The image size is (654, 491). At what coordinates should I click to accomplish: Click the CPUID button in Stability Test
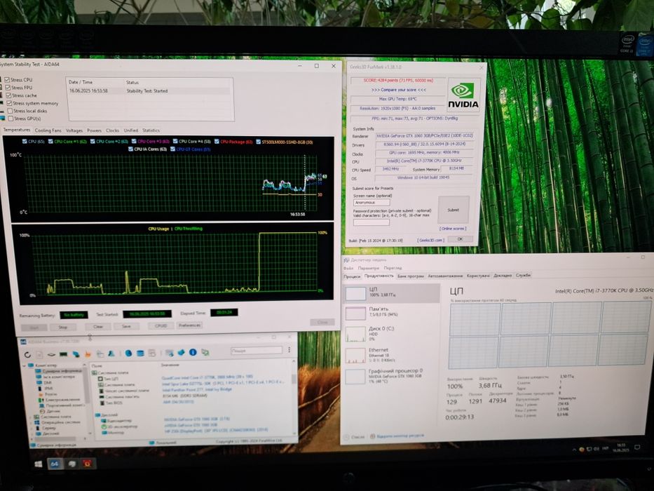(161, 325)
